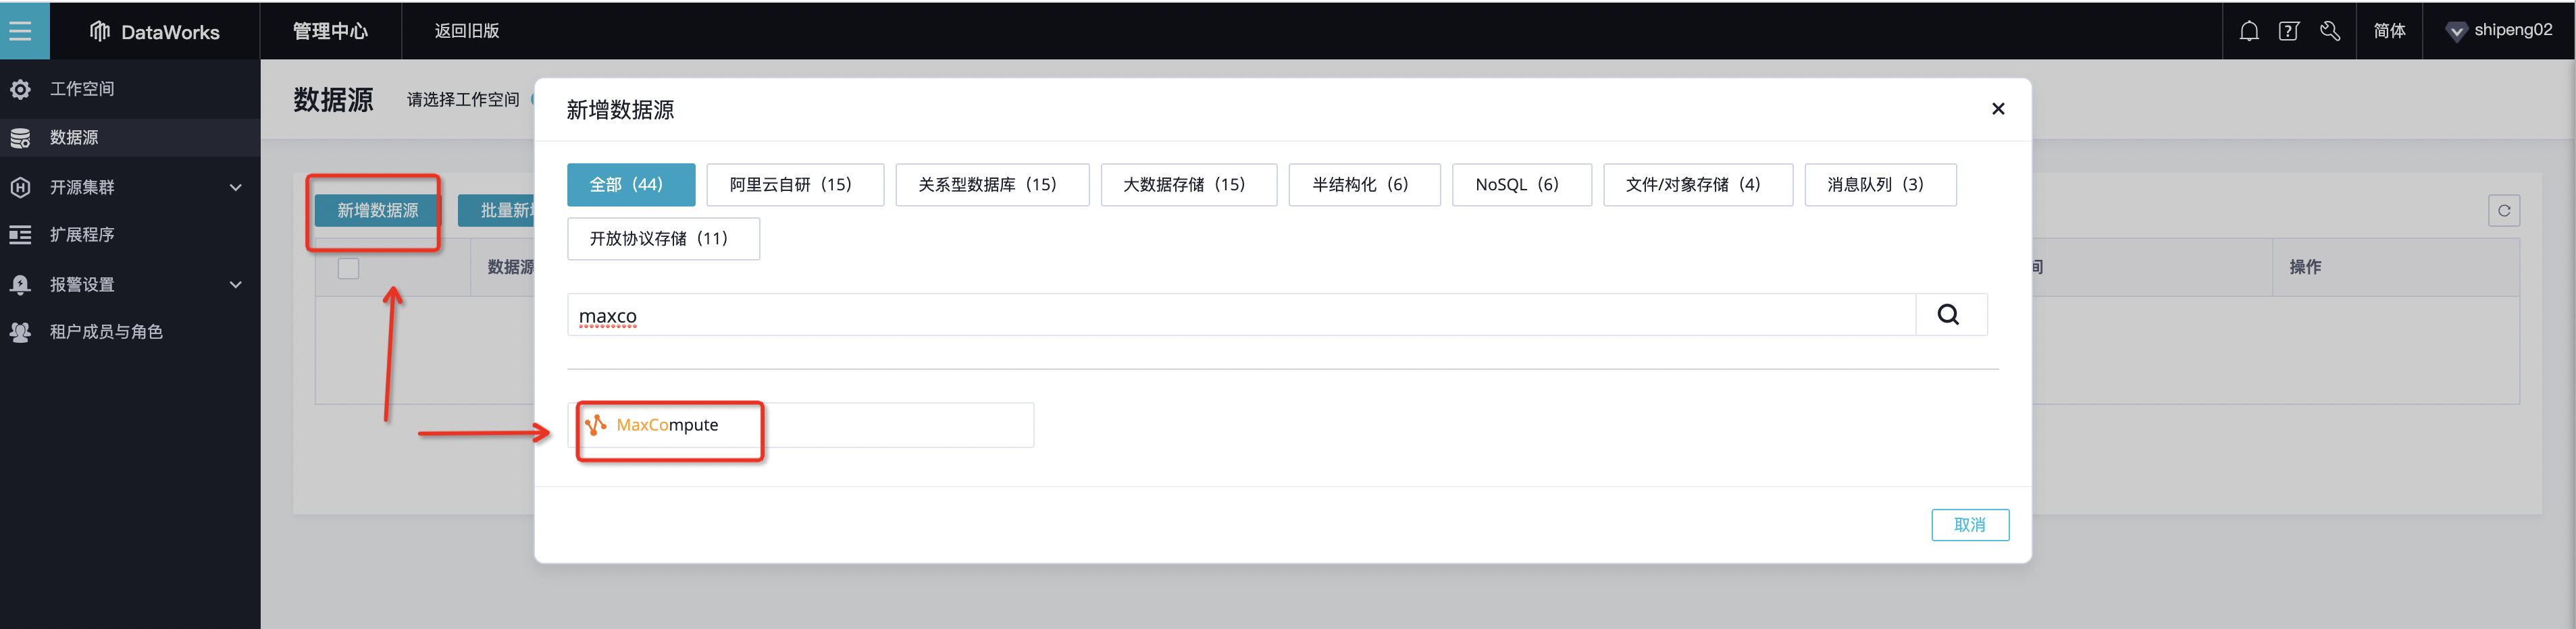Viewport: 2576px width, 629px height.
Task: Click the 数据源 database icon in the sidebar
Action: coord(20,138)
